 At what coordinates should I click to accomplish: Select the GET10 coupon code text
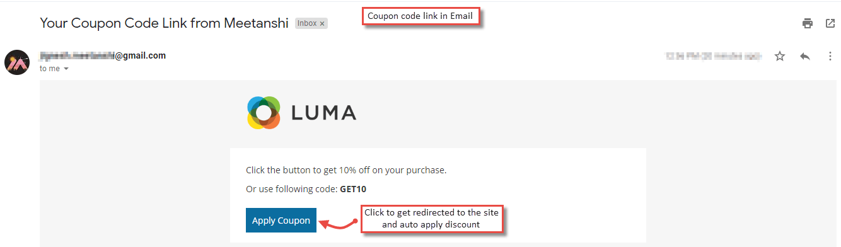[x=352, y=188]
